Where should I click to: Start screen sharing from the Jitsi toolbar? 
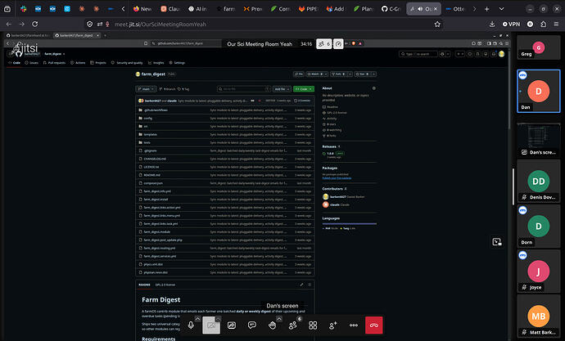tap(232, 325)
